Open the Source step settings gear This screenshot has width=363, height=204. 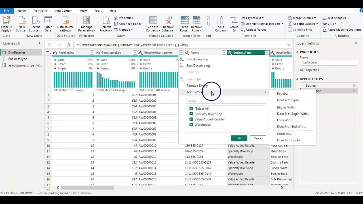coord(354,86)
